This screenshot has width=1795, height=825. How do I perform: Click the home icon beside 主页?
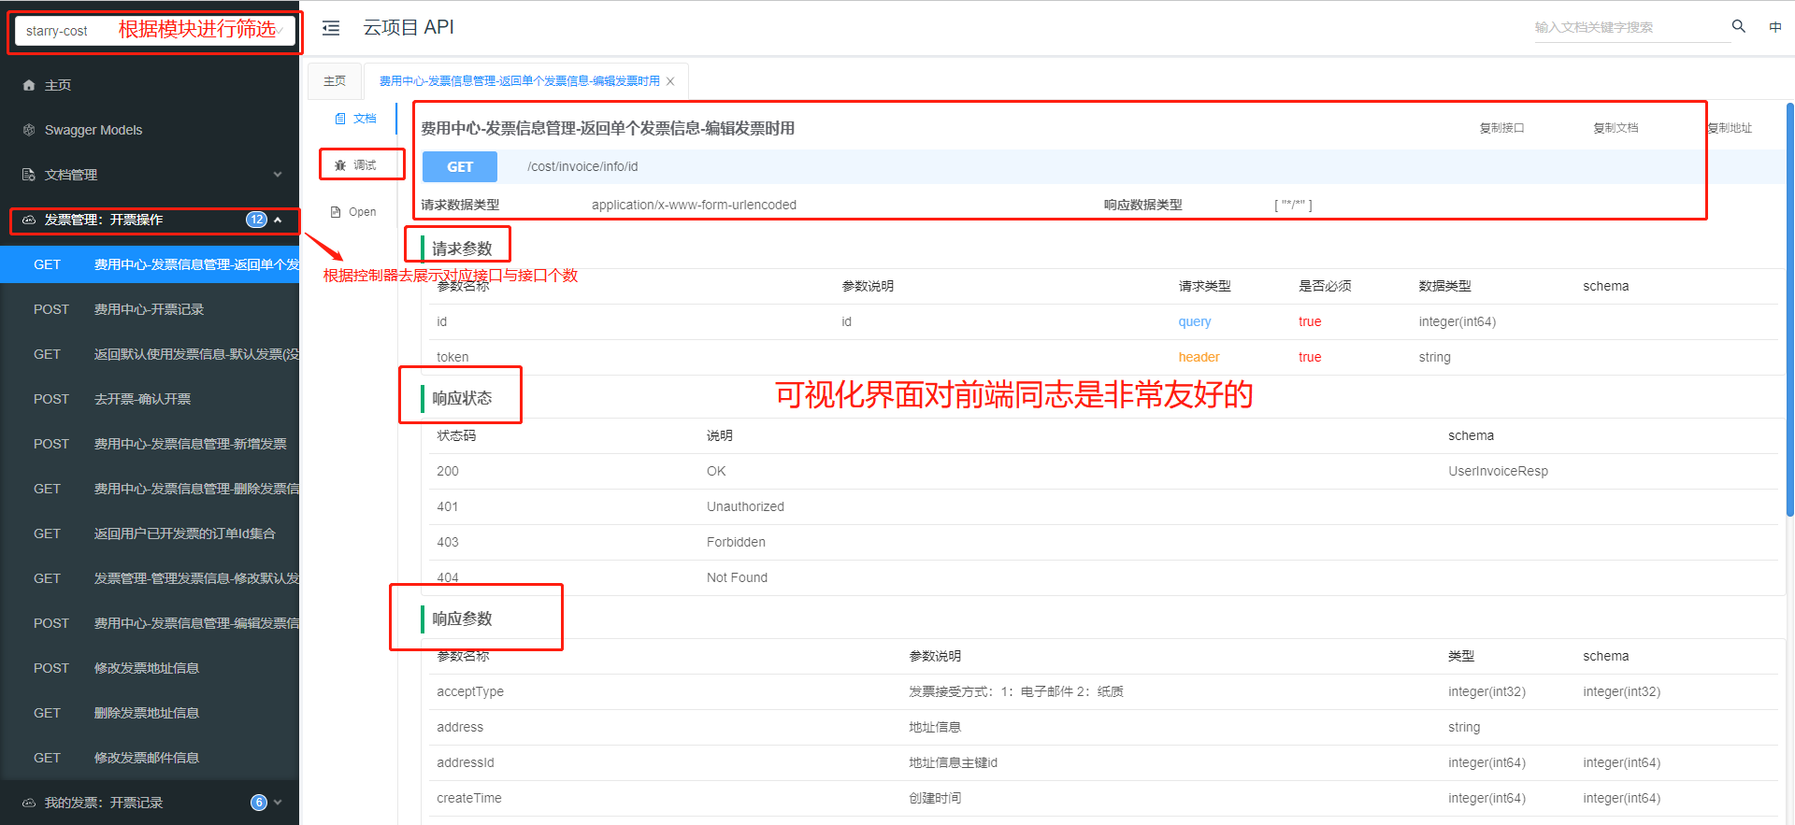click(29, 85)
